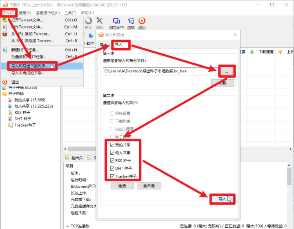Choose 从 RSS 源添加 Torrent entry
294x229 pixels.
click(42, 41)
